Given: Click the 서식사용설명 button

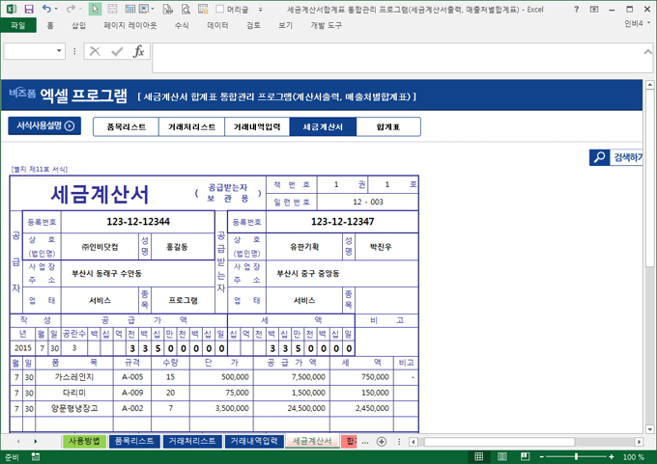Looking at the screenshot, I should pyautogui.click(x=44, y=125).
